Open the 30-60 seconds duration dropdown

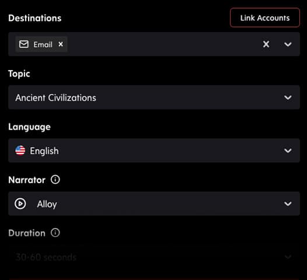point(154,257)
